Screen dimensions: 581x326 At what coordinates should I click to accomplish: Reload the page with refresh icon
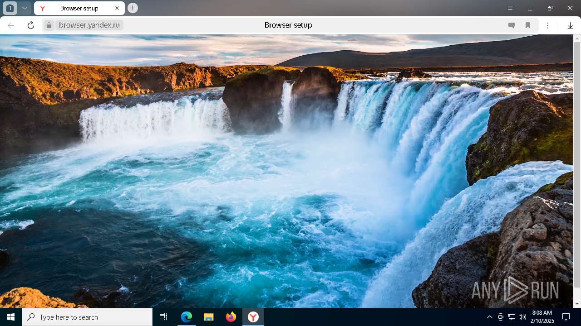(x=31, y=25)
